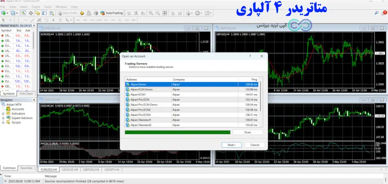
Task: Open the File menu
Action: pos(3,7)
